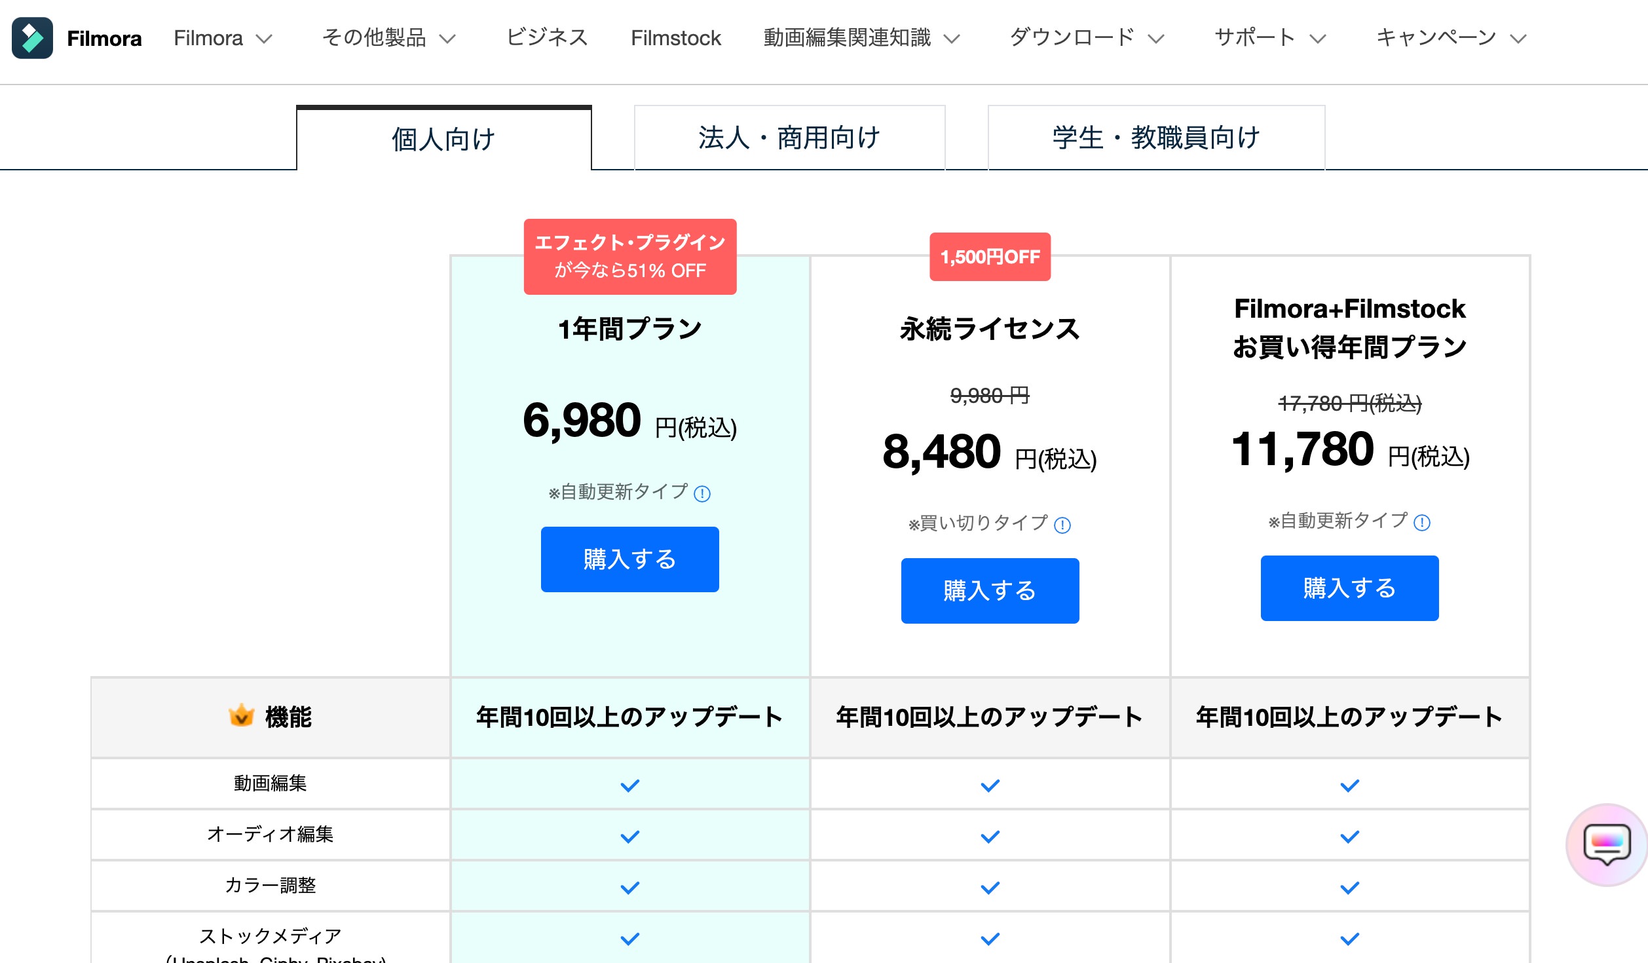
Task: Click ストックメディア checkmark in 1年間プラン column
Action: click(x=630, y=938)
